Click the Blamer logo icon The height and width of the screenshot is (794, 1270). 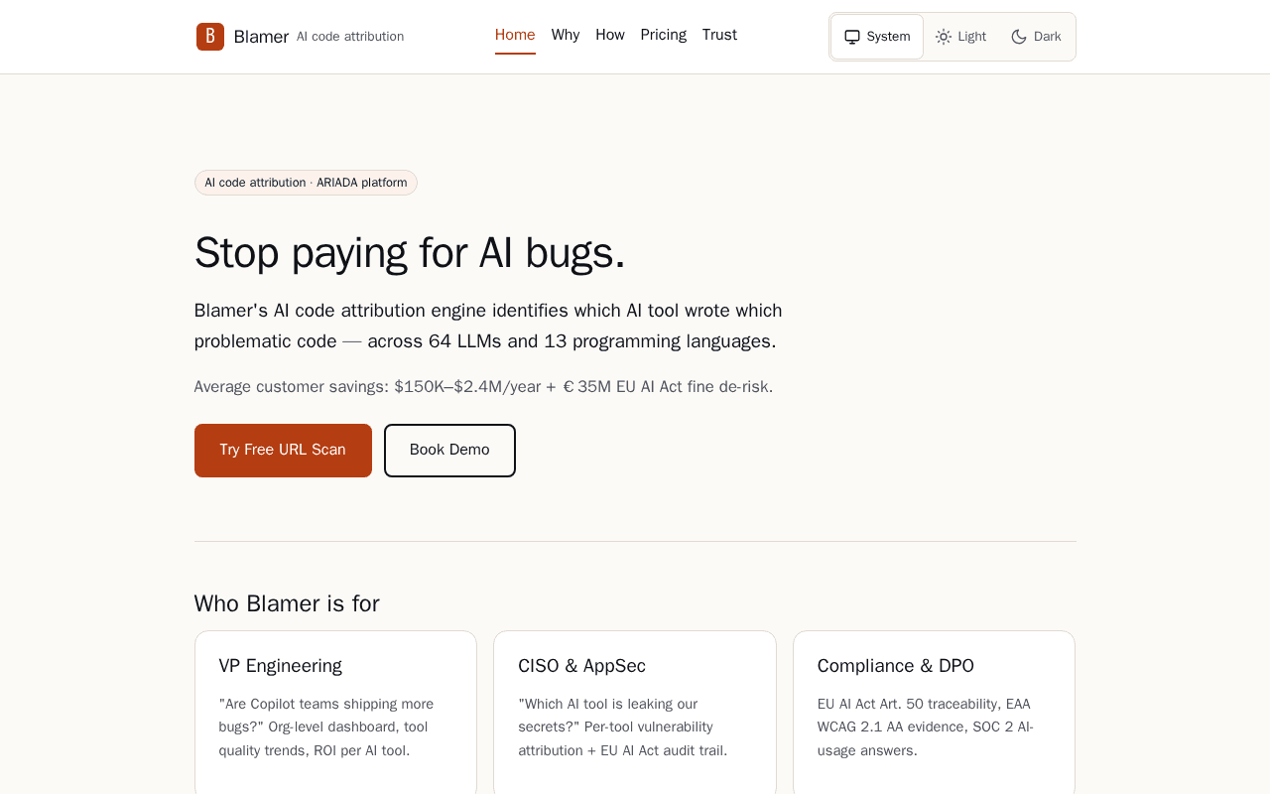pos(210,37)
